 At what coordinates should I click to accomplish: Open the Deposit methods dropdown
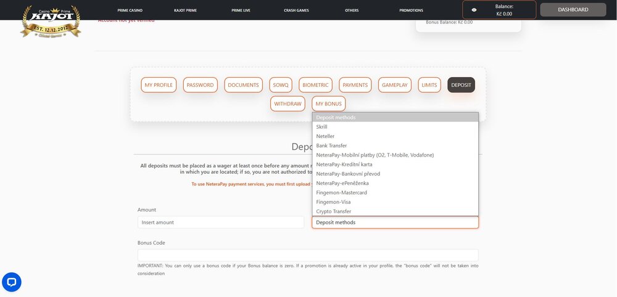tap(395, 222)
